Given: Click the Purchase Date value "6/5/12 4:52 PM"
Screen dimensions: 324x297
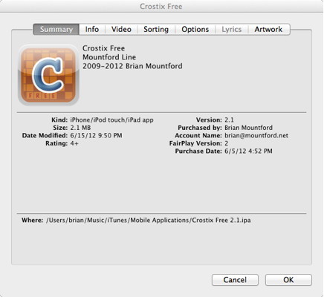Looking at the screenshot, I should point(248,151).
